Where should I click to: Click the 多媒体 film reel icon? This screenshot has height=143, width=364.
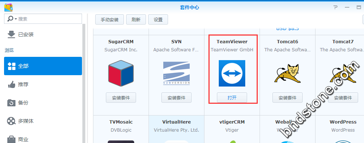click(x=11, y=121)
